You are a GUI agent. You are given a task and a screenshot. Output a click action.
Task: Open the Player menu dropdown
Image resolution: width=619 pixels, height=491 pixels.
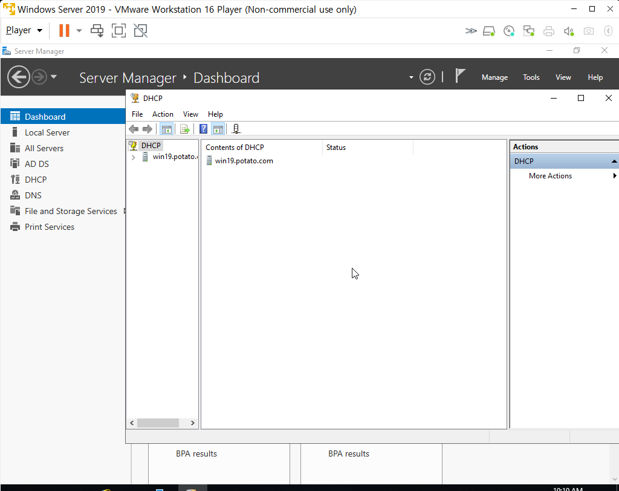pyautogui.click(x=24, y=30)
